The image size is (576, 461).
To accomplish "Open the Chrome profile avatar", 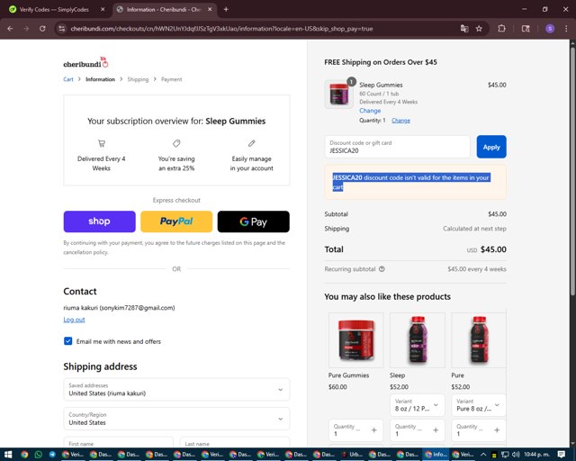I will click(550, 28).
